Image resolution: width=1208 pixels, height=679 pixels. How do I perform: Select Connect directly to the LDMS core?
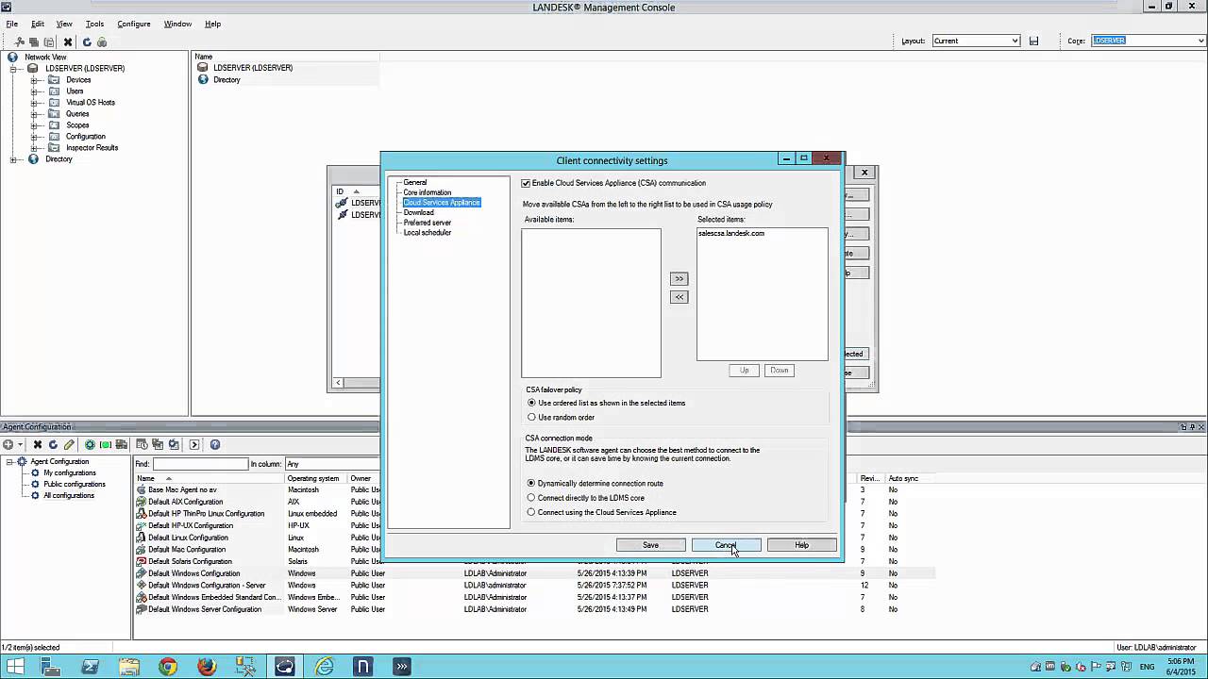pos(531,497)
